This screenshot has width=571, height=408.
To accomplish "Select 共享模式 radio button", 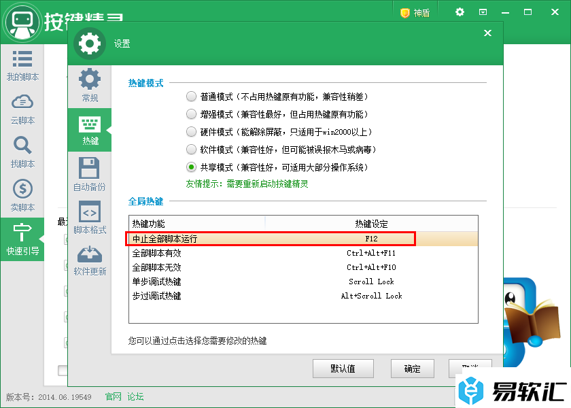I will (191, 167).
